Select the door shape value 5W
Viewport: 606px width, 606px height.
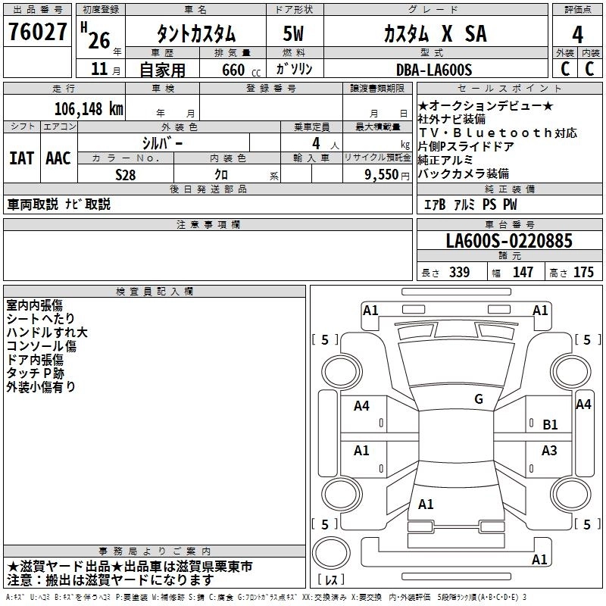294,33
